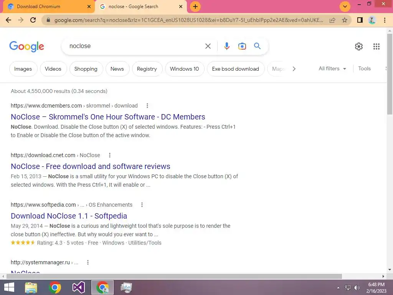This screenshot has width=393, height=295.
Task: Open options for the softpedia.com result
Action: (142, 205)
